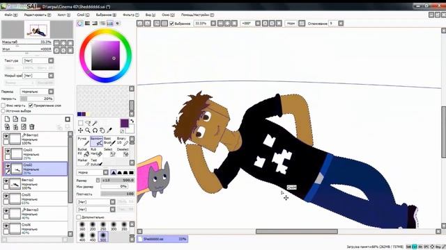
Task: Open the Файл menu
Action: (11, 15)
